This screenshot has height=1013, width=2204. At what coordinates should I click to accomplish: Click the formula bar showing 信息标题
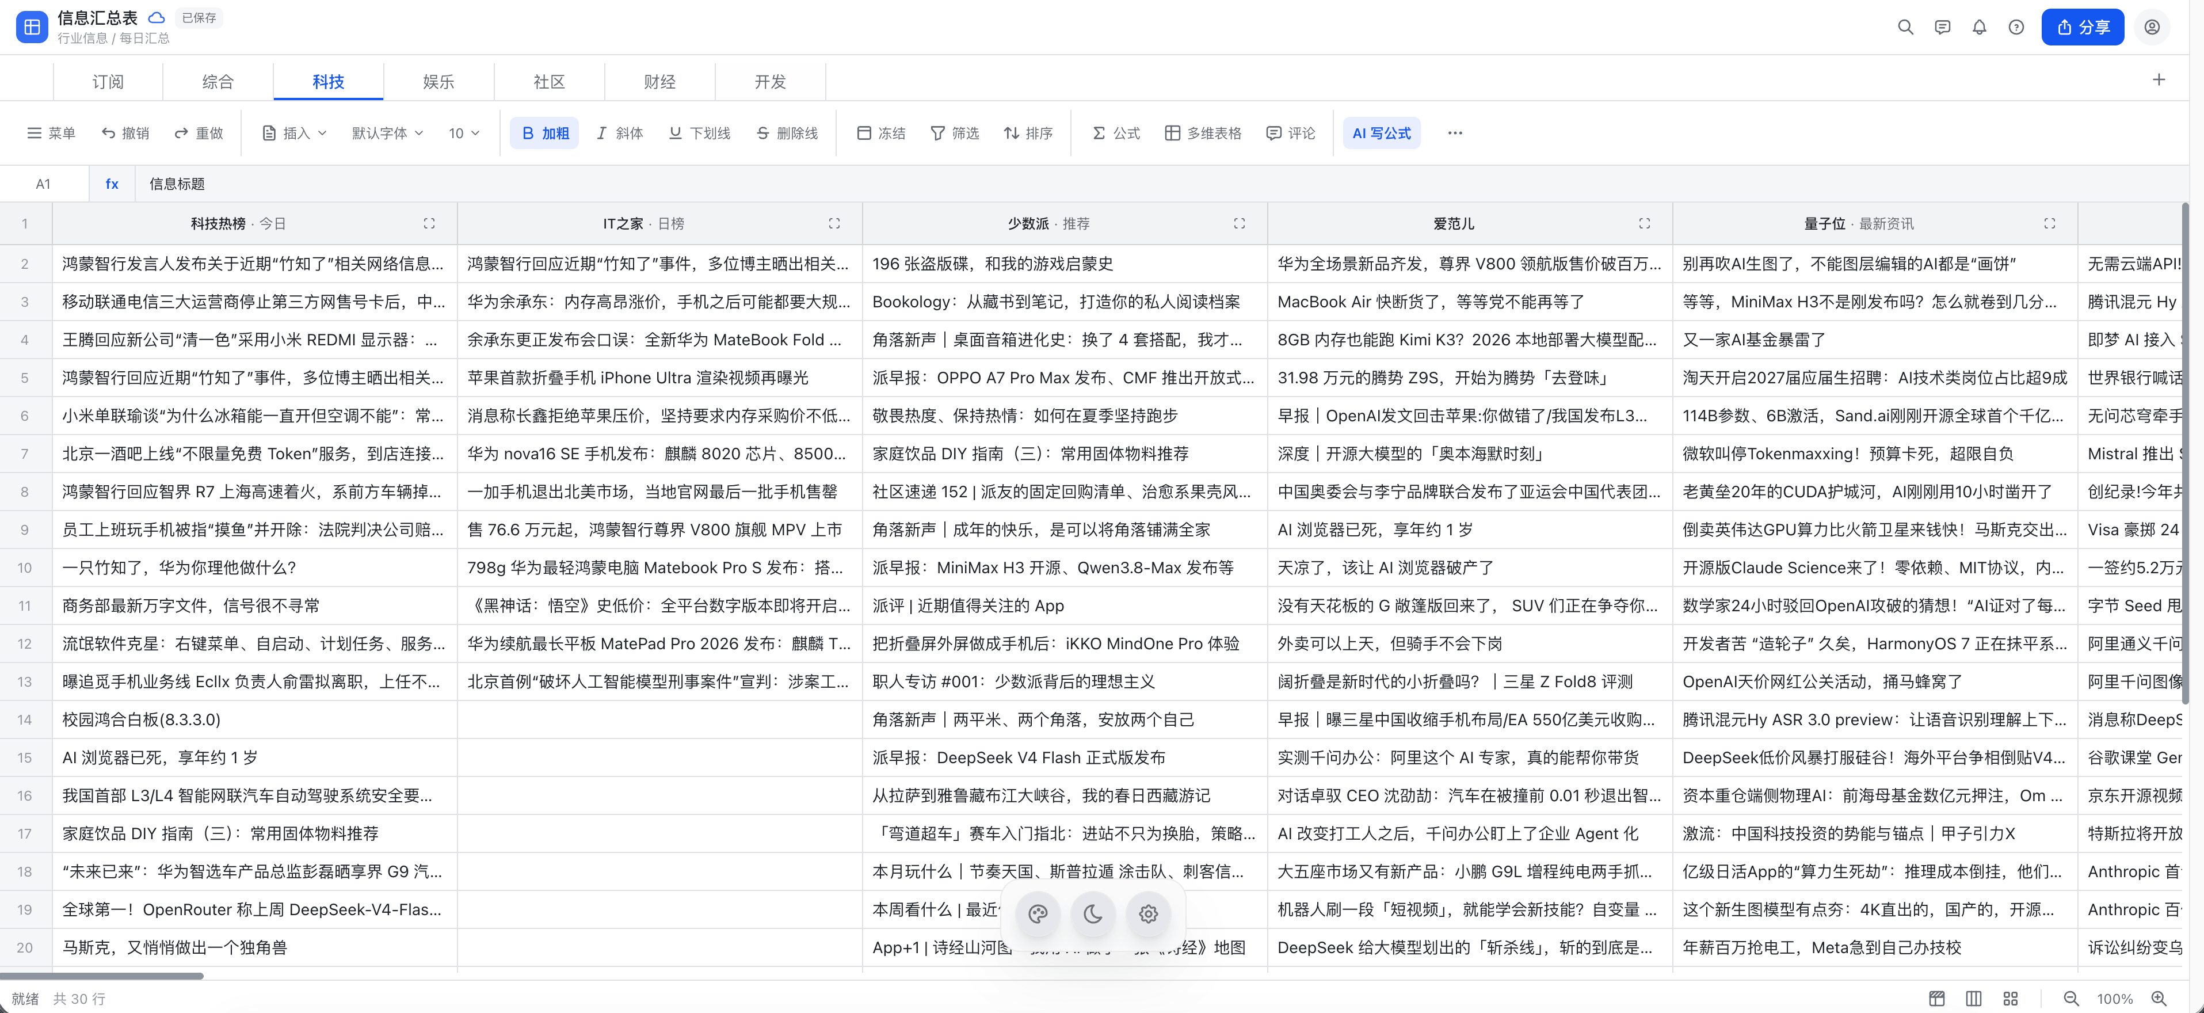[1164, 184]
